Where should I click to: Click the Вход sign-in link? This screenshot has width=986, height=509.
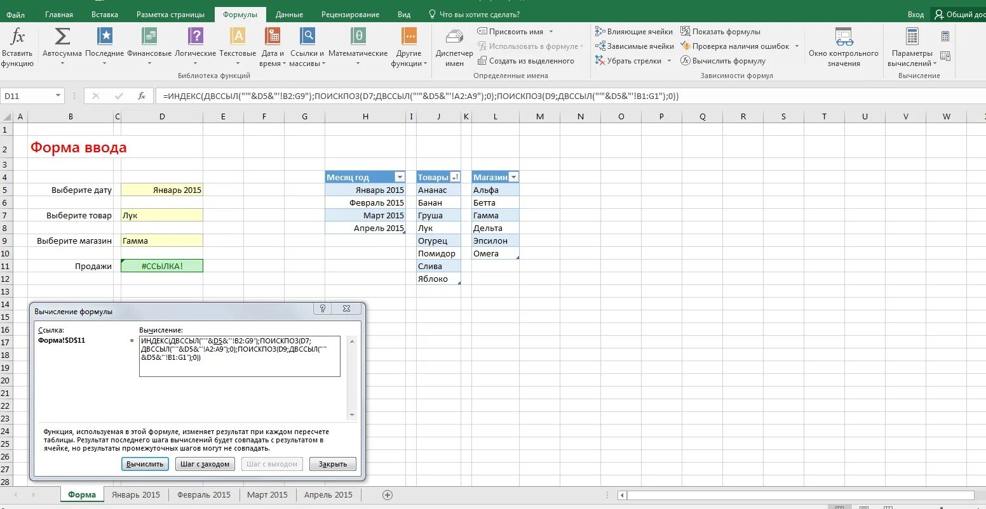tap(915, 15)
